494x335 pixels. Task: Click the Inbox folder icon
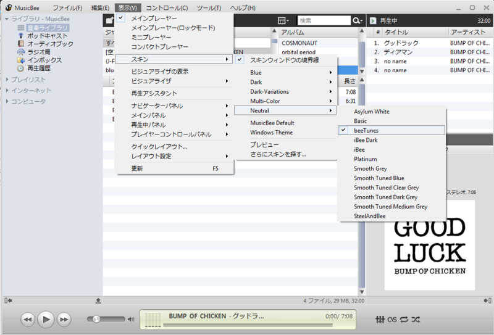pyautogui.click(x=21, y=60)
